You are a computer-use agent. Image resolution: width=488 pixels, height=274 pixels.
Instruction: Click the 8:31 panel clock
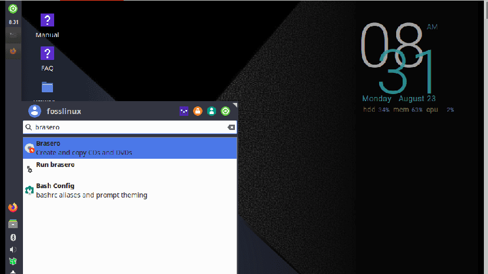point(14,22)
